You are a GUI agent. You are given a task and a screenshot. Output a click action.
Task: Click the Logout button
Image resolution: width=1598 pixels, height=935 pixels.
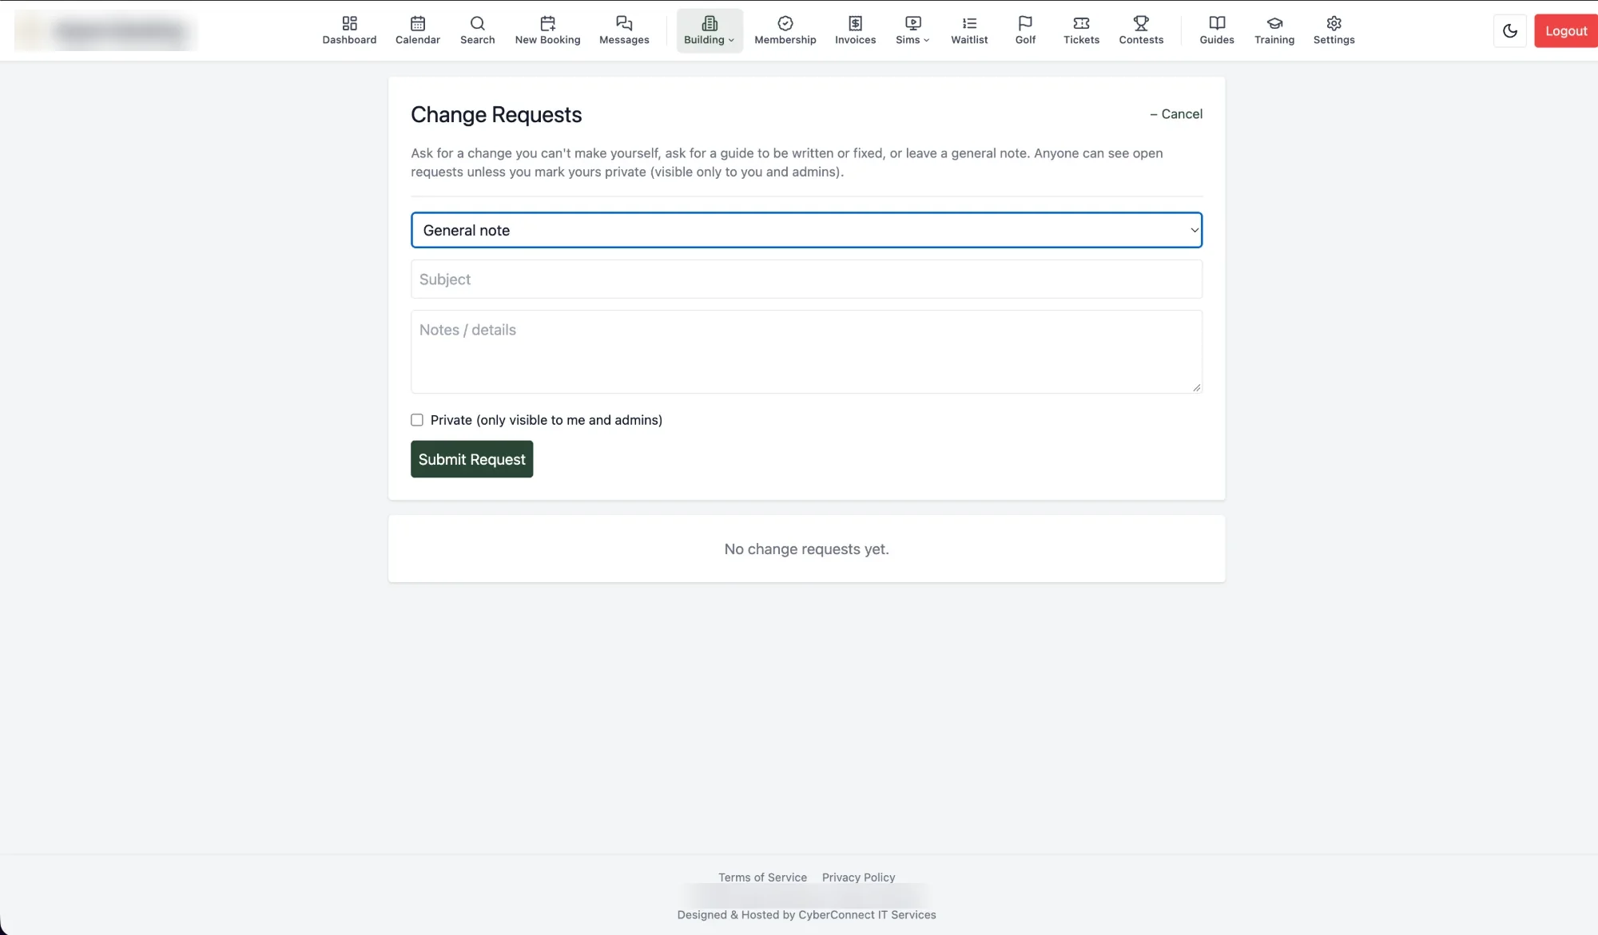click(x=1565, y=31)
